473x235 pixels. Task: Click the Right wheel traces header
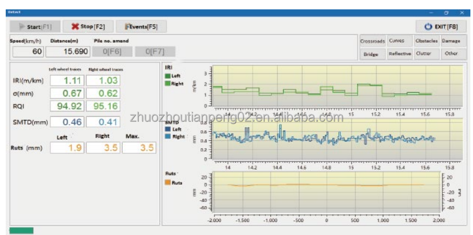[x=106, y=69]
